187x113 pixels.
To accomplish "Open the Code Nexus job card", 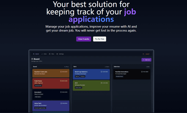I will [x=51, y=83].
